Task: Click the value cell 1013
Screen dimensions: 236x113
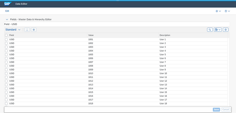Action: click(x=91, y=85)
